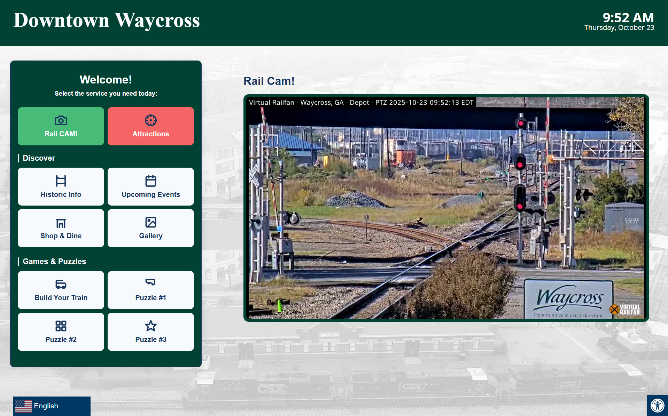The width and height of the screenshot is (668, 416).
Task: Click the storefront icon for Shop & Dine
Action: (61, 223)
